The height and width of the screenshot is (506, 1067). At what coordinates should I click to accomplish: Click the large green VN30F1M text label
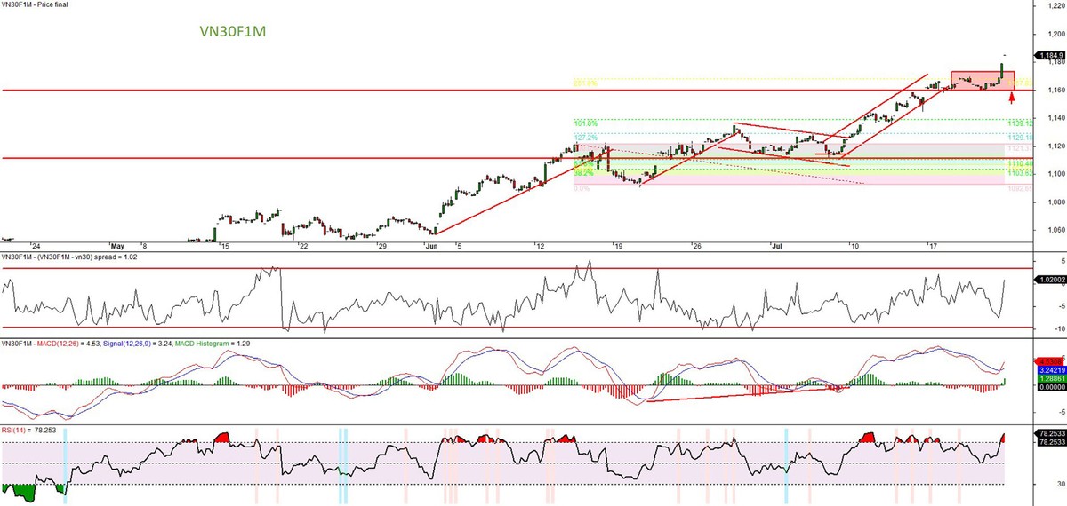[232, 31]
